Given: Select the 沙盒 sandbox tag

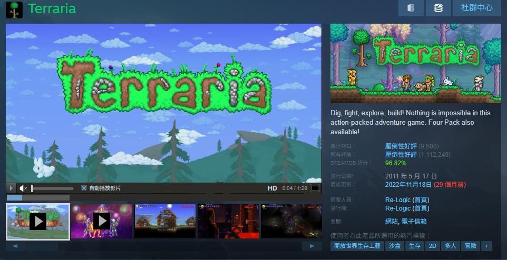Looking at the screenshot, I should (x=394, y=246).
